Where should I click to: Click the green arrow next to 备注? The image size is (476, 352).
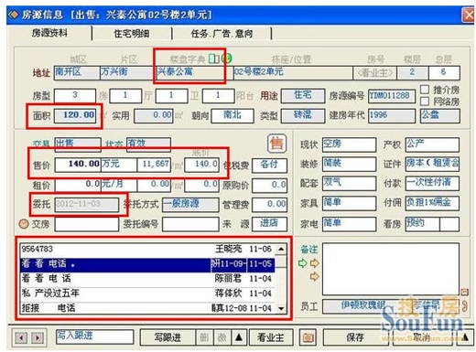(x=302, y=263)
